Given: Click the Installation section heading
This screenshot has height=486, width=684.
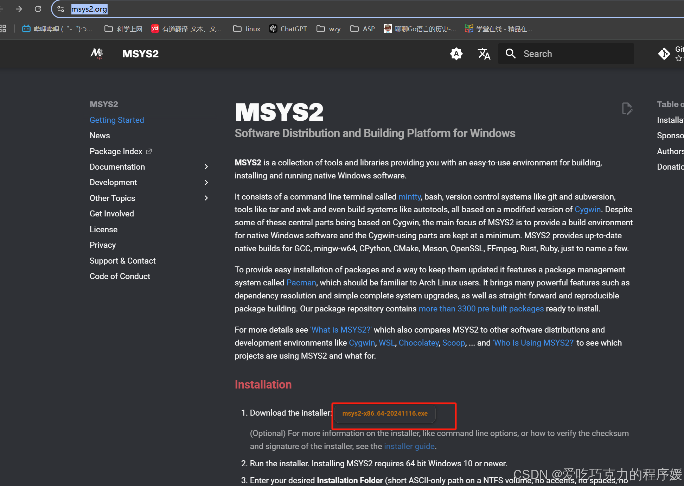Looking at the screenshot, I should [x=263, y=384].
